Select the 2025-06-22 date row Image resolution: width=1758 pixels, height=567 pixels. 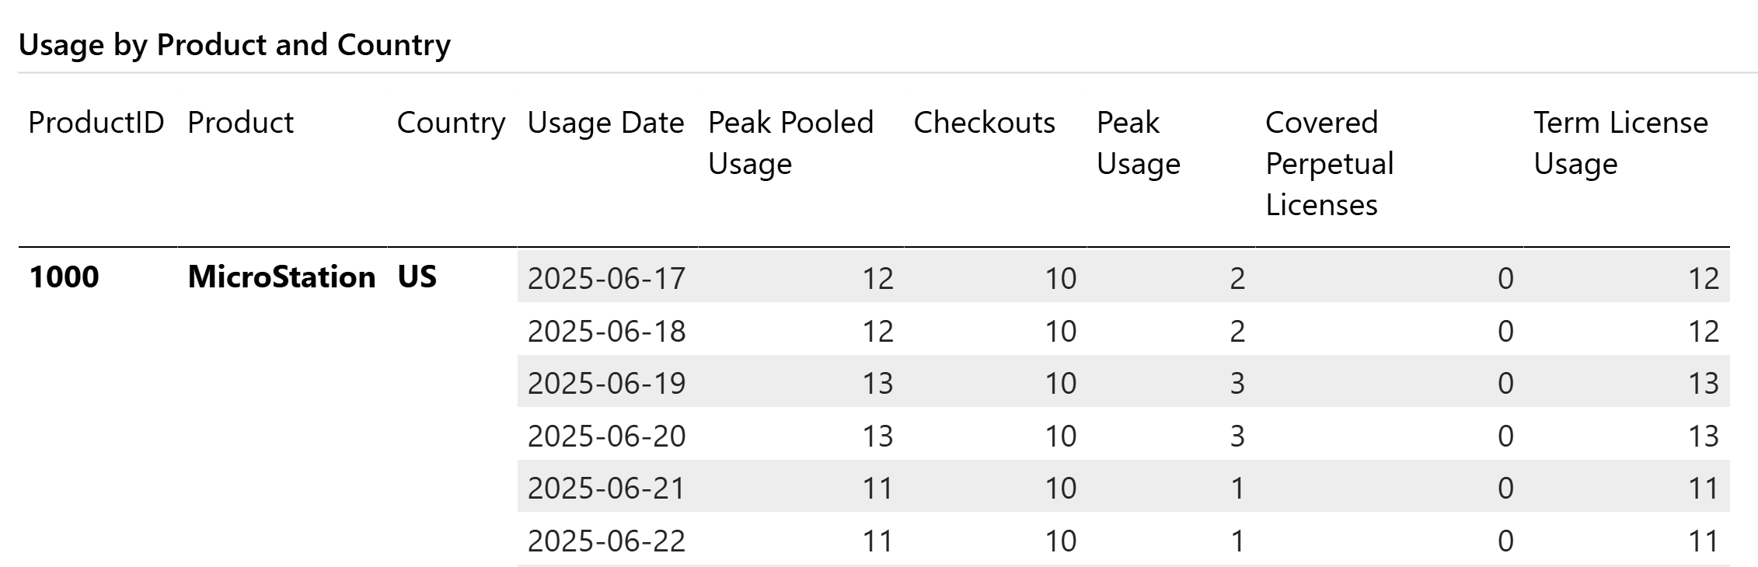[606, 541]
